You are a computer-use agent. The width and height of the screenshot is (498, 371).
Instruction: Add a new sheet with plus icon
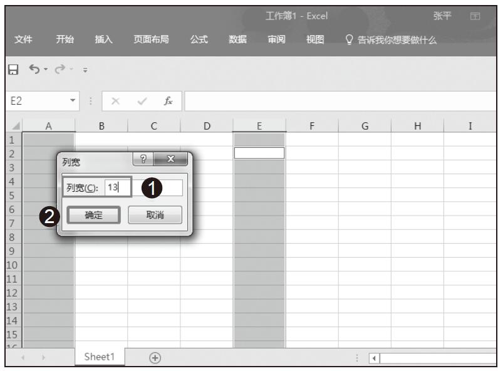(154, 357)
